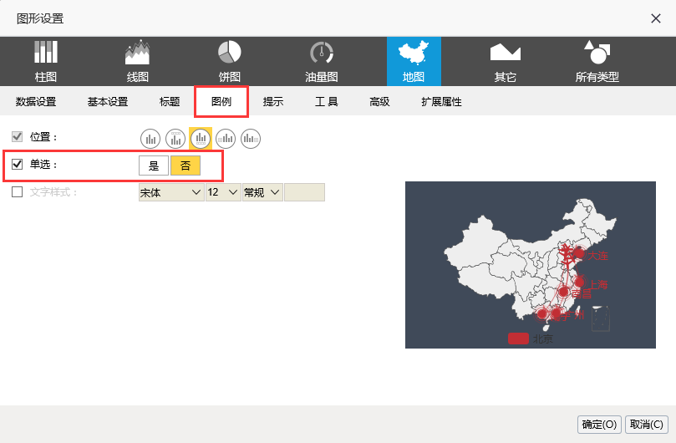Select the 油量图 gauge chart type
The image size is (676, 443).
[322, 61]
